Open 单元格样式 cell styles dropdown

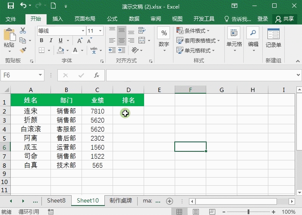(195, 50)
